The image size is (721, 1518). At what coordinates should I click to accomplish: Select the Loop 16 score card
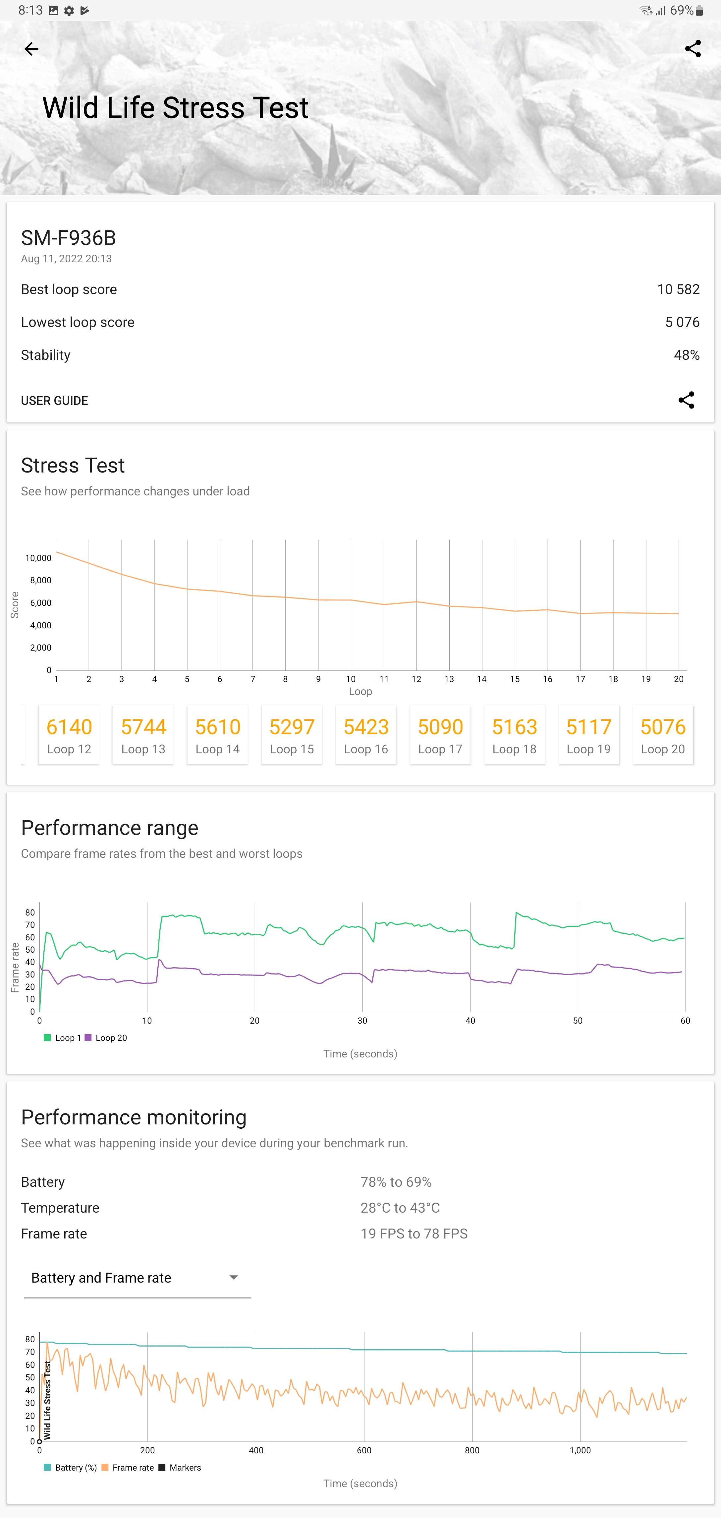click(366, 734)
